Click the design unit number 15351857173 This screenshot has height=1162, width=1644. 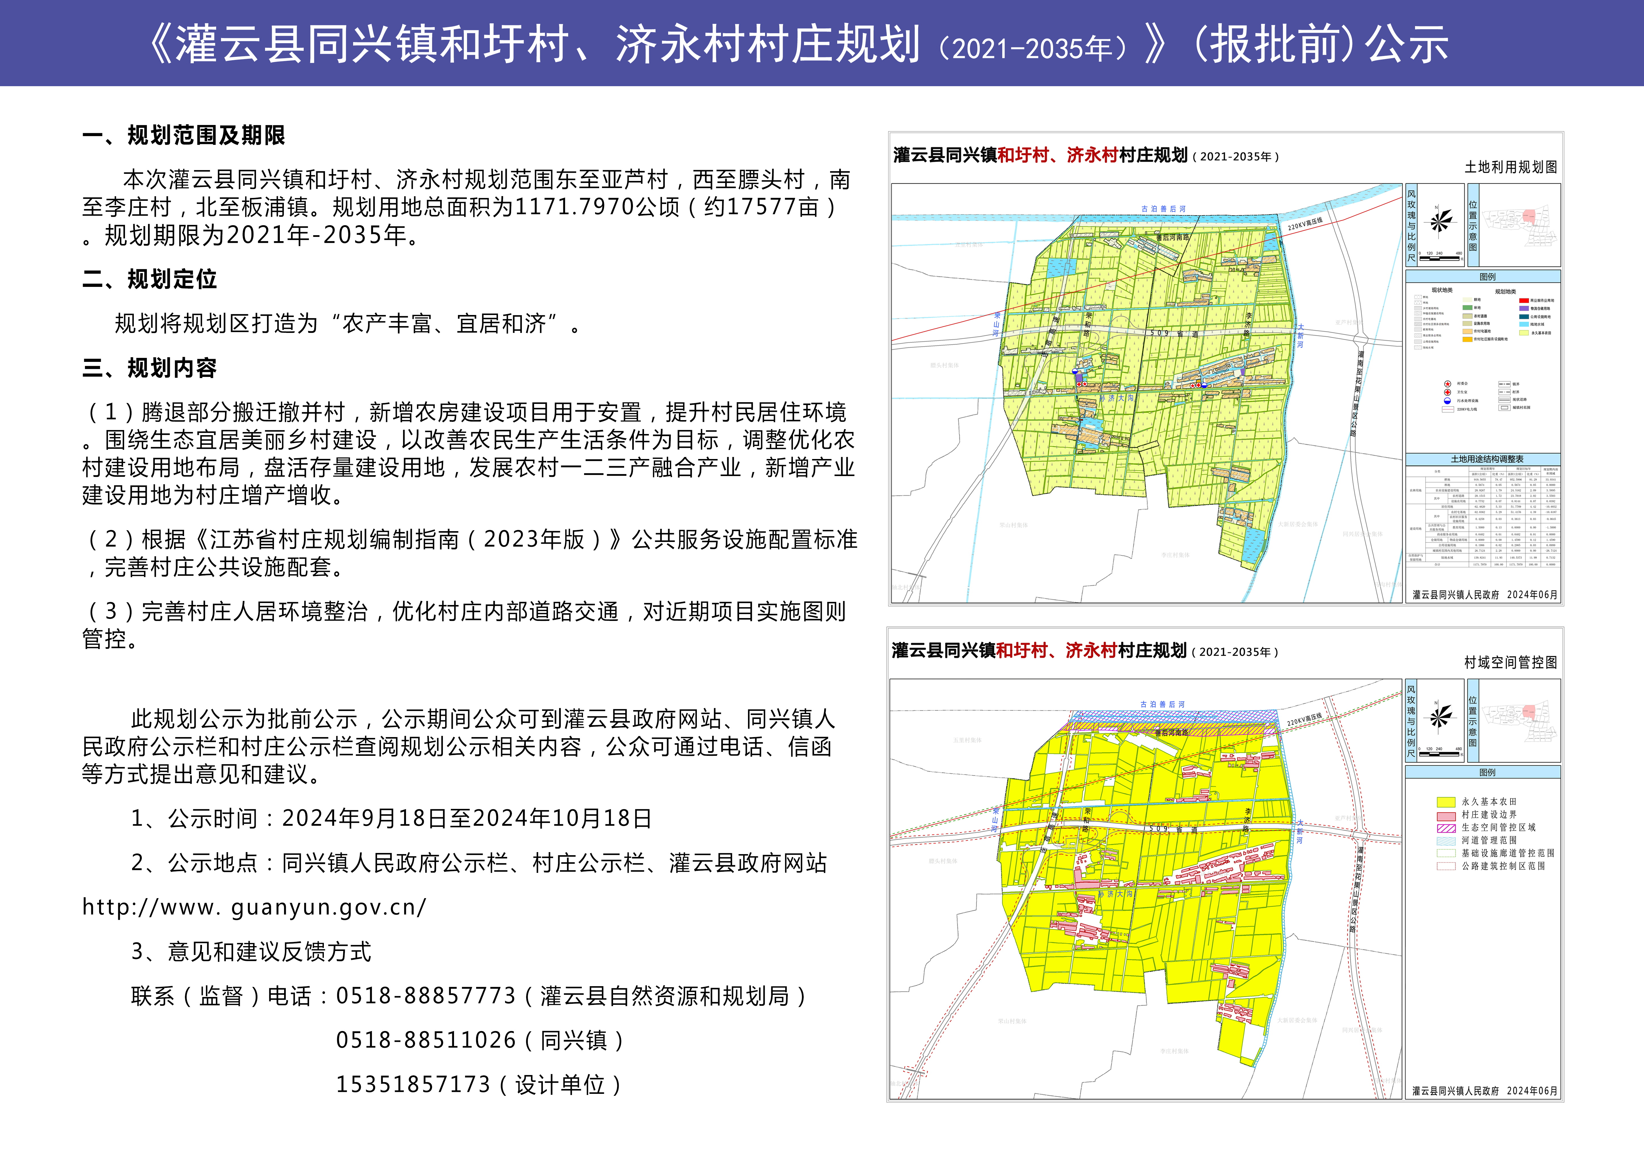[x=413, y=1085]
